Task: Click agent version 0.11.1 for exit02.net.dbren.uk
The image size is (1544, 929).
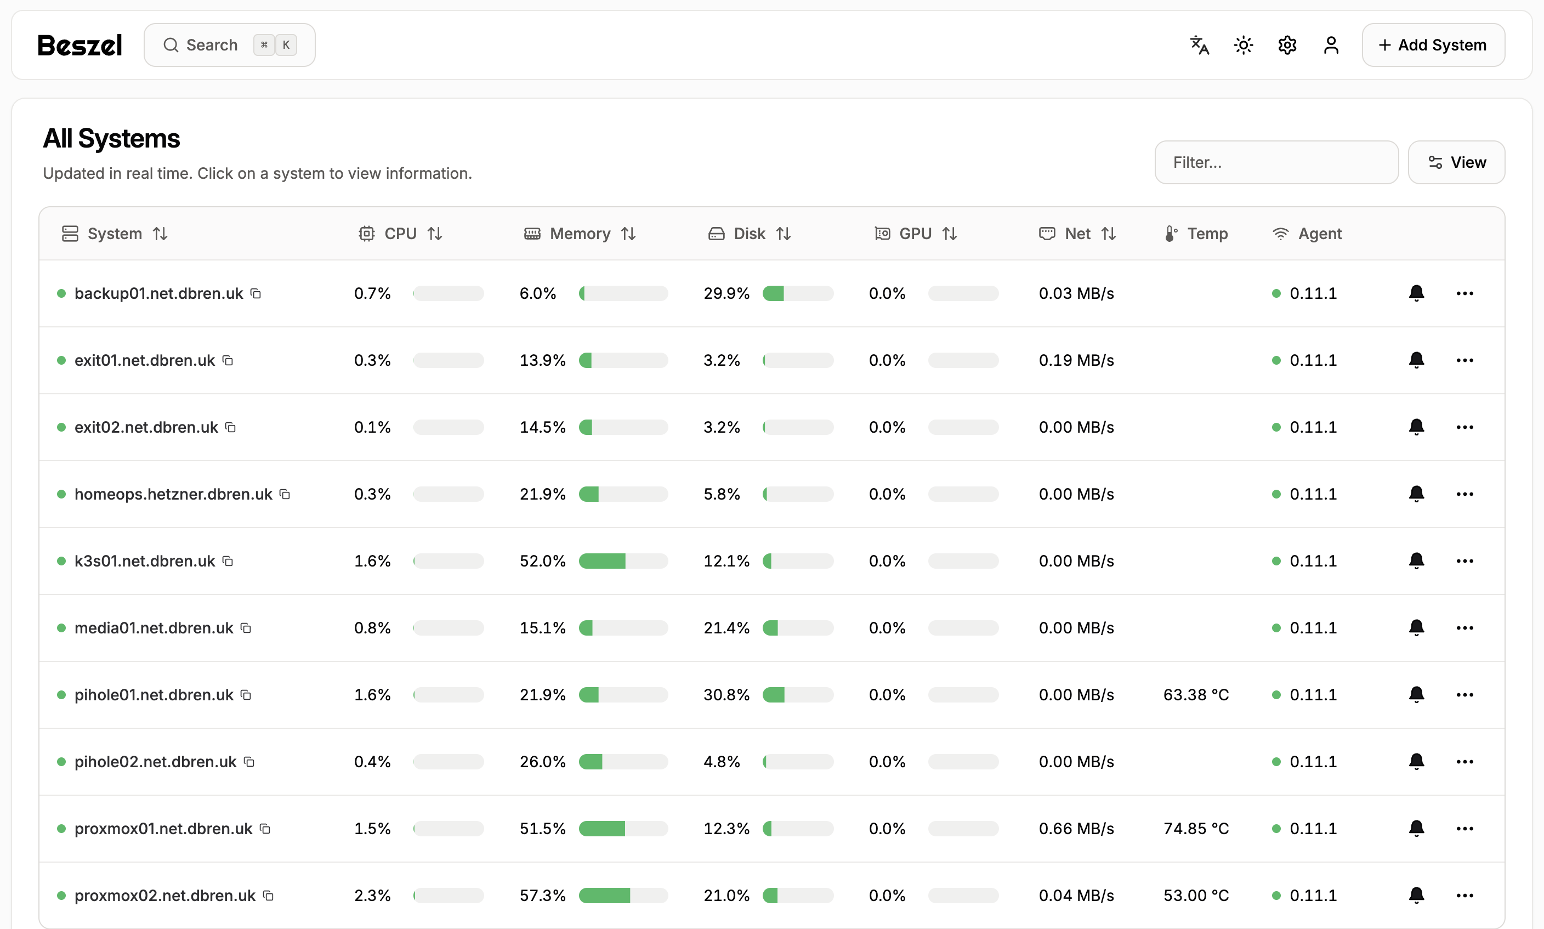Action: 1313,428
